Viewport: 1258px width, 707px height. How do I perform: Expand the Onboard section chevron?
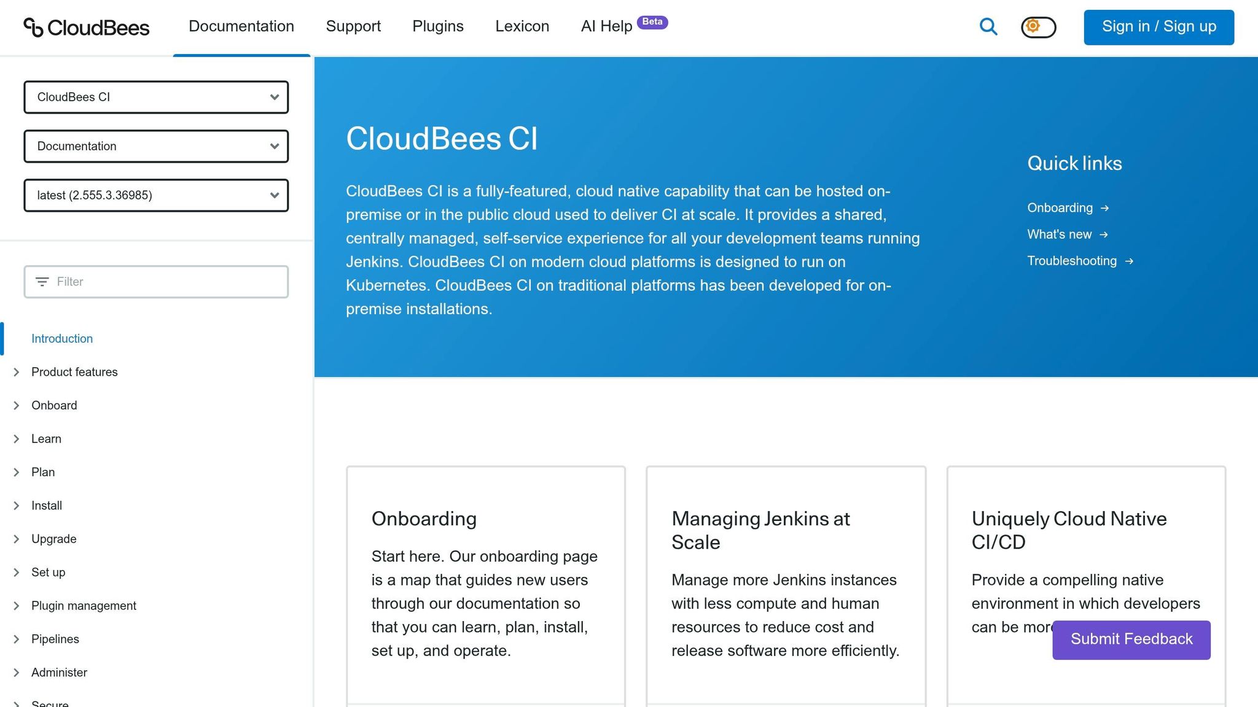click(x=17, y=406)
